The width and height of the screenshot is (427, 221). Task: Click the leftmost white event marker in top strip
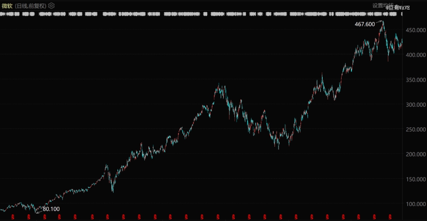(2, 14)
